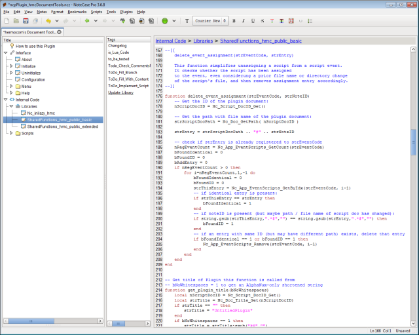Click the red remove formatting icon
Image resolution: width=419 pixels, height=335 pixels.
(291, 21)
